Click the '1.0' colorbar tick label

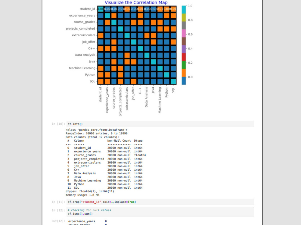click(190, 6)
